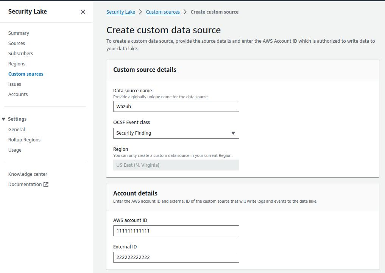
Task: Click the Documentation external link icon
Action: pos(46,185)
